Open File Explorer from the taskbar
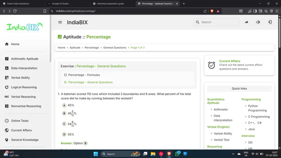 153,154
